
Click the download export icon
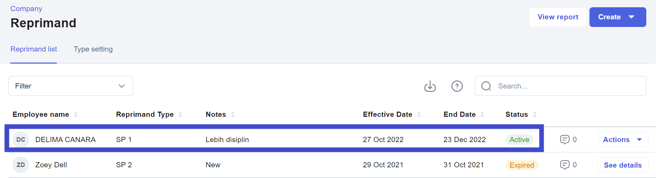430,86
